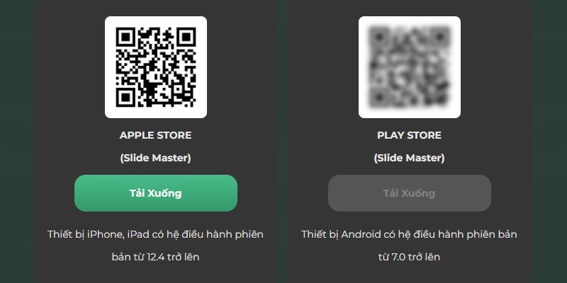Image resolution: width=567 pixels, height=283 pixels.
Task: Click bottom-left finder square of Apple QR code
Action: click(125, 98)
